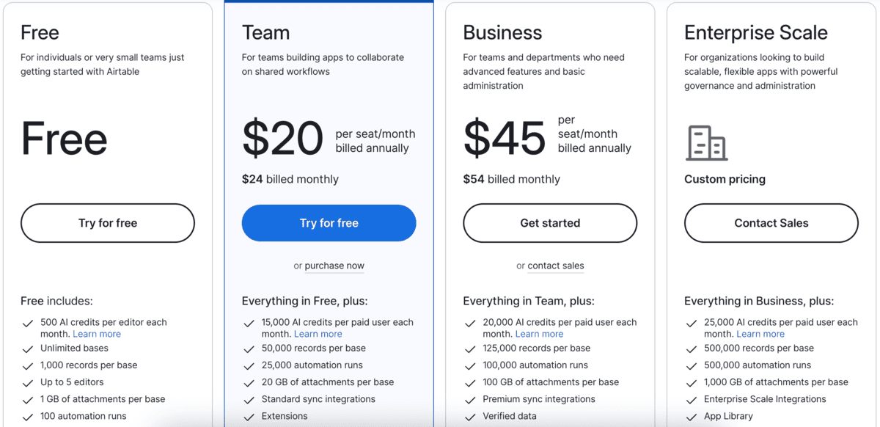Click the checkmark beside Unlimited bases
This screenshot has width=880, height=427.
click(28, 349)
